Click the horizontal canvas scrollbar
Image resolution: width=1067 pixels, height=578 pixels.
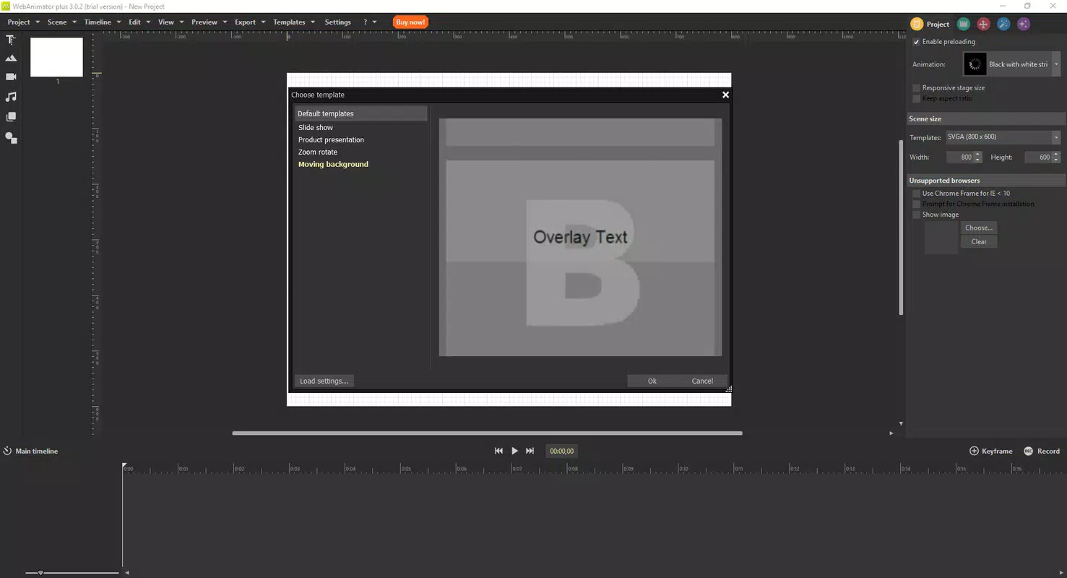point(487,433)
